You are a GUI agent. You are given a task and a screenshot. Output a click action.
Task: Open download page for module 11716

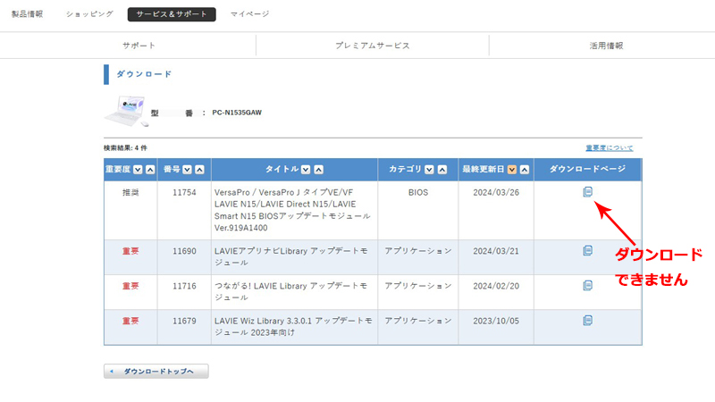(x=587, y=286)
